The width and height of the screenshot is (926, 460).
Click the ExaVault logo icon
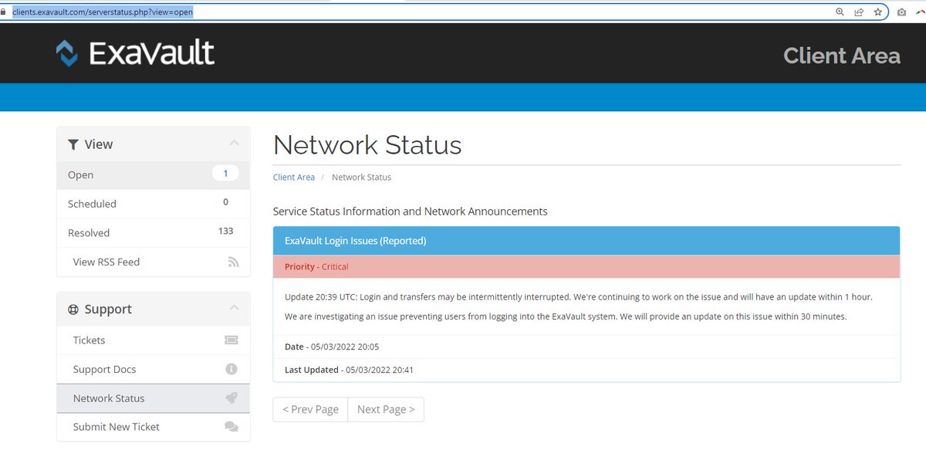point(67,53)
